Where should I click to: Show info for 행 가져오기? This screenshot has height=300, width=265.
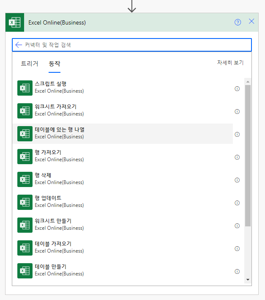pos(237,157)
